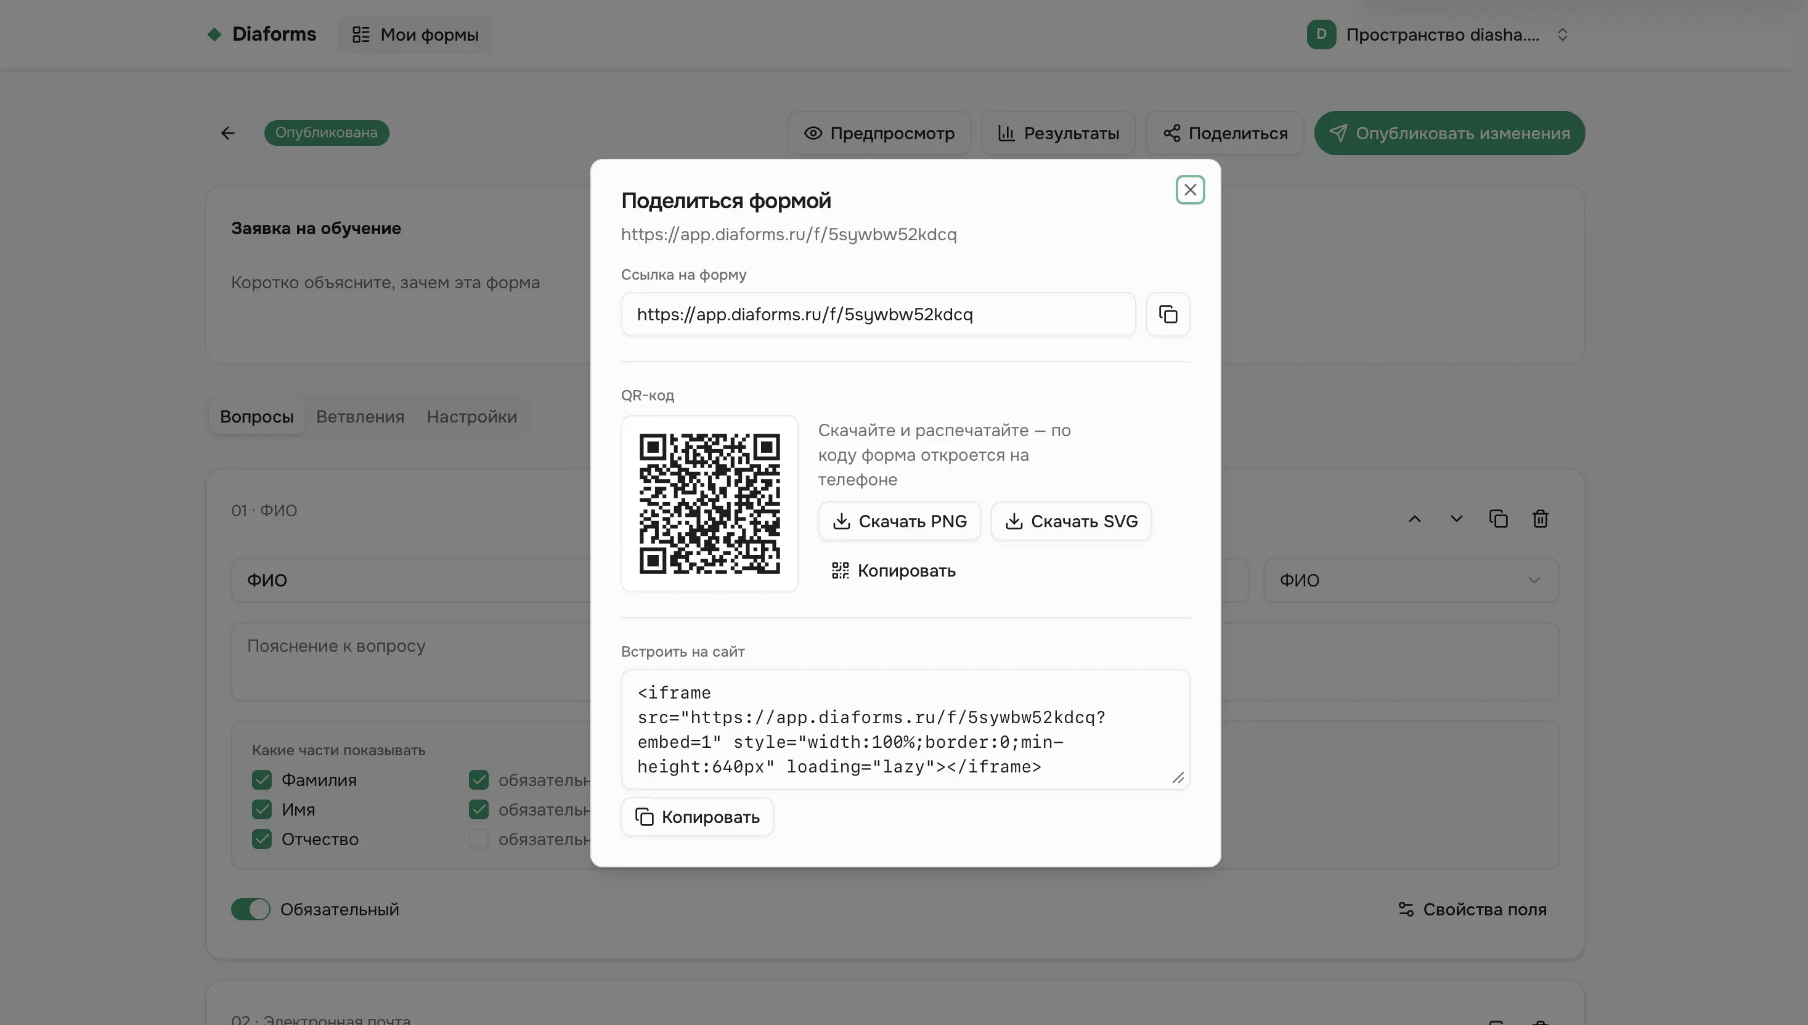Toggle the Фамилия checkbox
This screenshot has height=1025, width=1808.
[262, 780]
